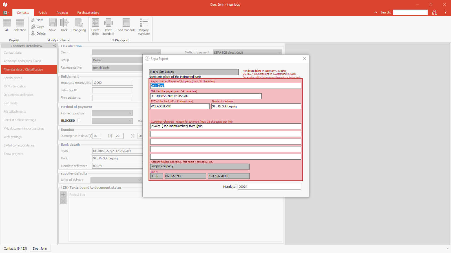
Task: Open the Meth. of payment dropdown
Action: coord(279,53)
